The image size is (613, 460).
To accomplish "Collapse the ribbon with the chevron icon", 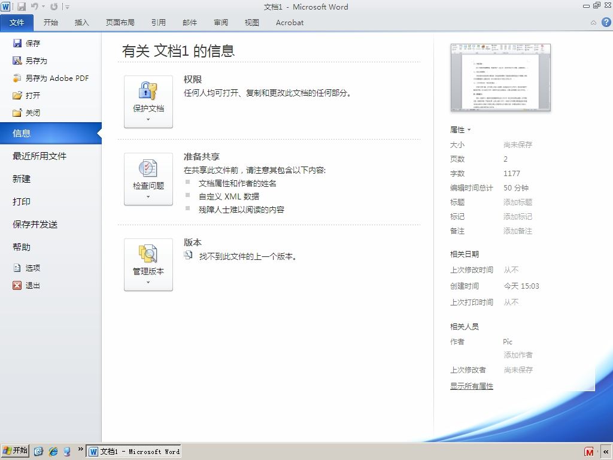I will [593, 23].
